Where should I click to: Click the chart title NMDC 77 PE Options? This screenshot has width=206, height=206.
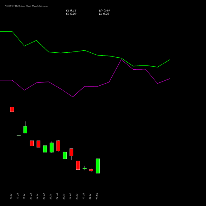tap(15, 6)
